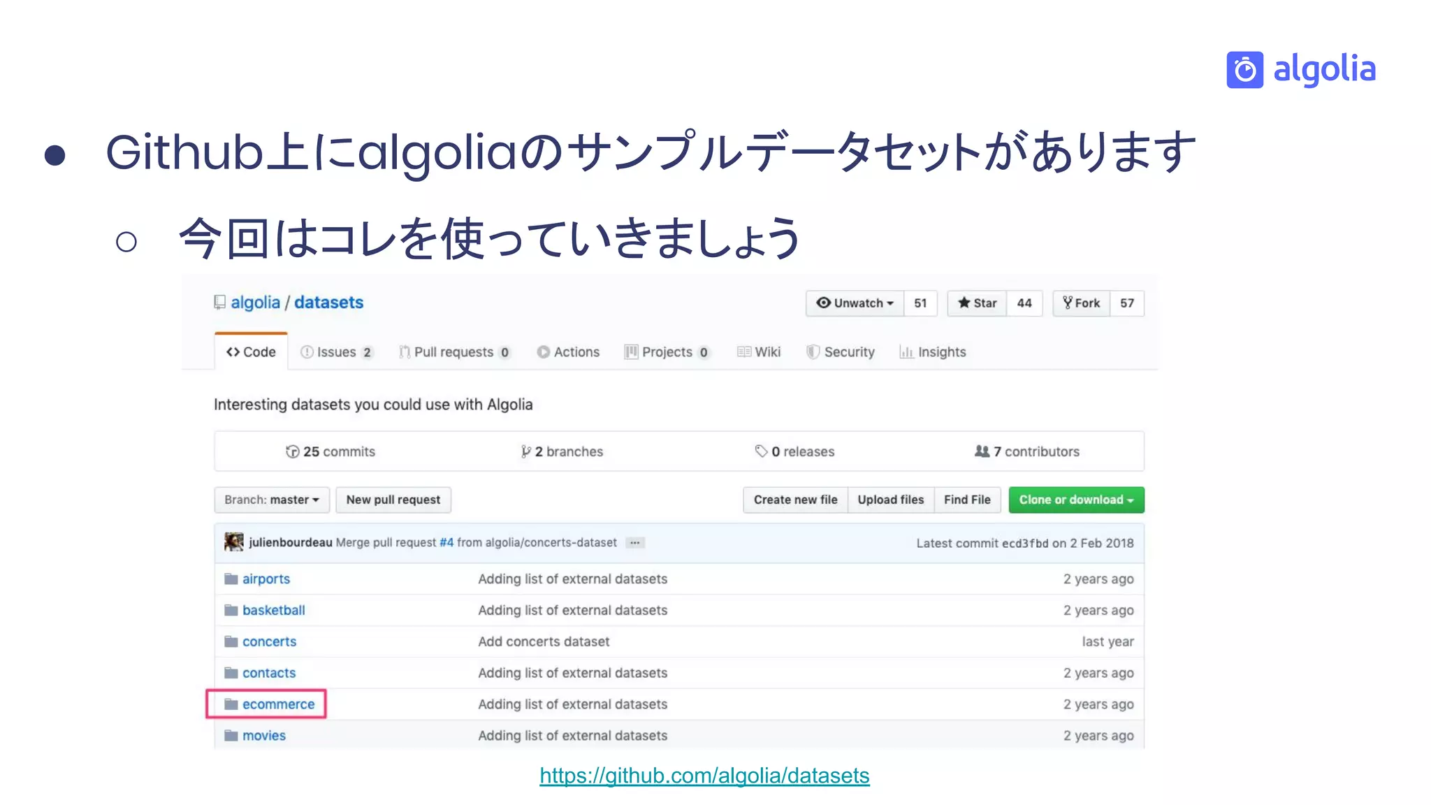This screenshot has height=805, width=1431.
Task: Open the Clone or download dropdown
Action: click(x=1076, y=500)
